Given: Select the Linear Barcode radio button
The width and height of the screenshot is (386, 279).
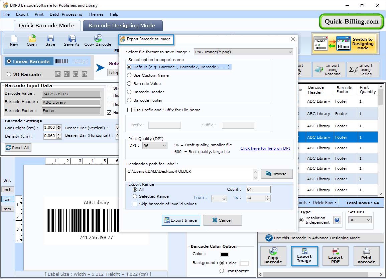Looking at the screenshot, I should coord(9,61).
